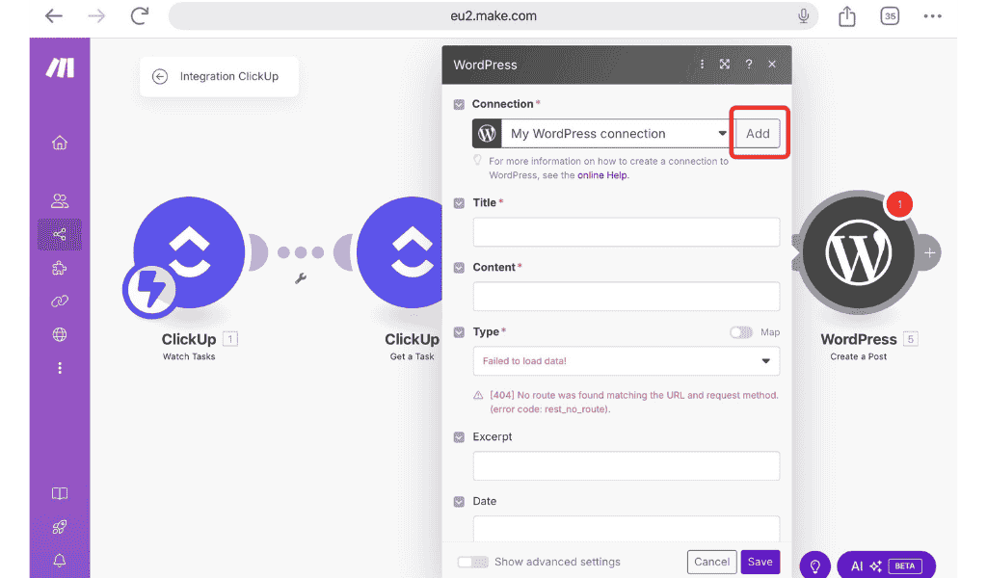Image resolution: width=987 pixels, height=578 pixels.
Task: Save the WordPress module settings
Action: 760,562
